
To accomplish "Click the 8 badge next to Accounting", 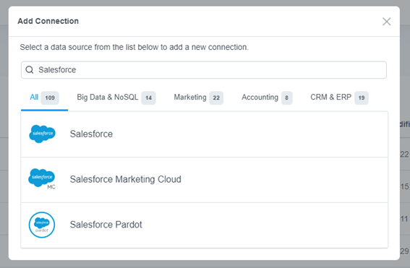I will [x=286, y=98].
